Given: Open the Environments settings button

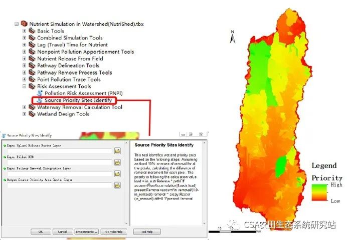Looking at the screenshot, I should coord(86,232).
